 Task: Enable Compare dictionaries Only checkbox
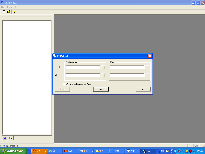64,84
